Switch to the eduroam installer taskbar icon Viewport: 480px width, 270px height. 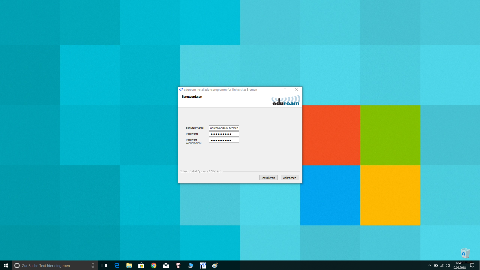pos(203,265)
